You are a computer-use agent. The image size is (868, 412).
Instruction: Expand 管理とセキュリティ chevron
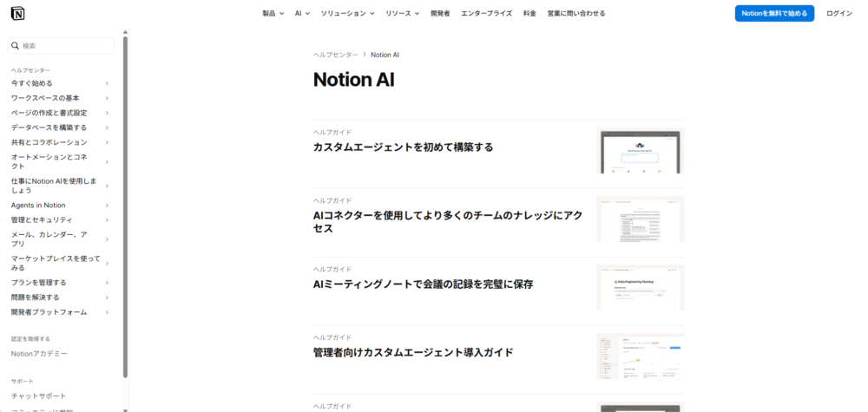[x=107, y=220]
